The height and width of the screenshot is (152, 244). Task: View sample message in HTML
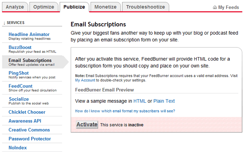pyautogui.click(x=140, y=101)
